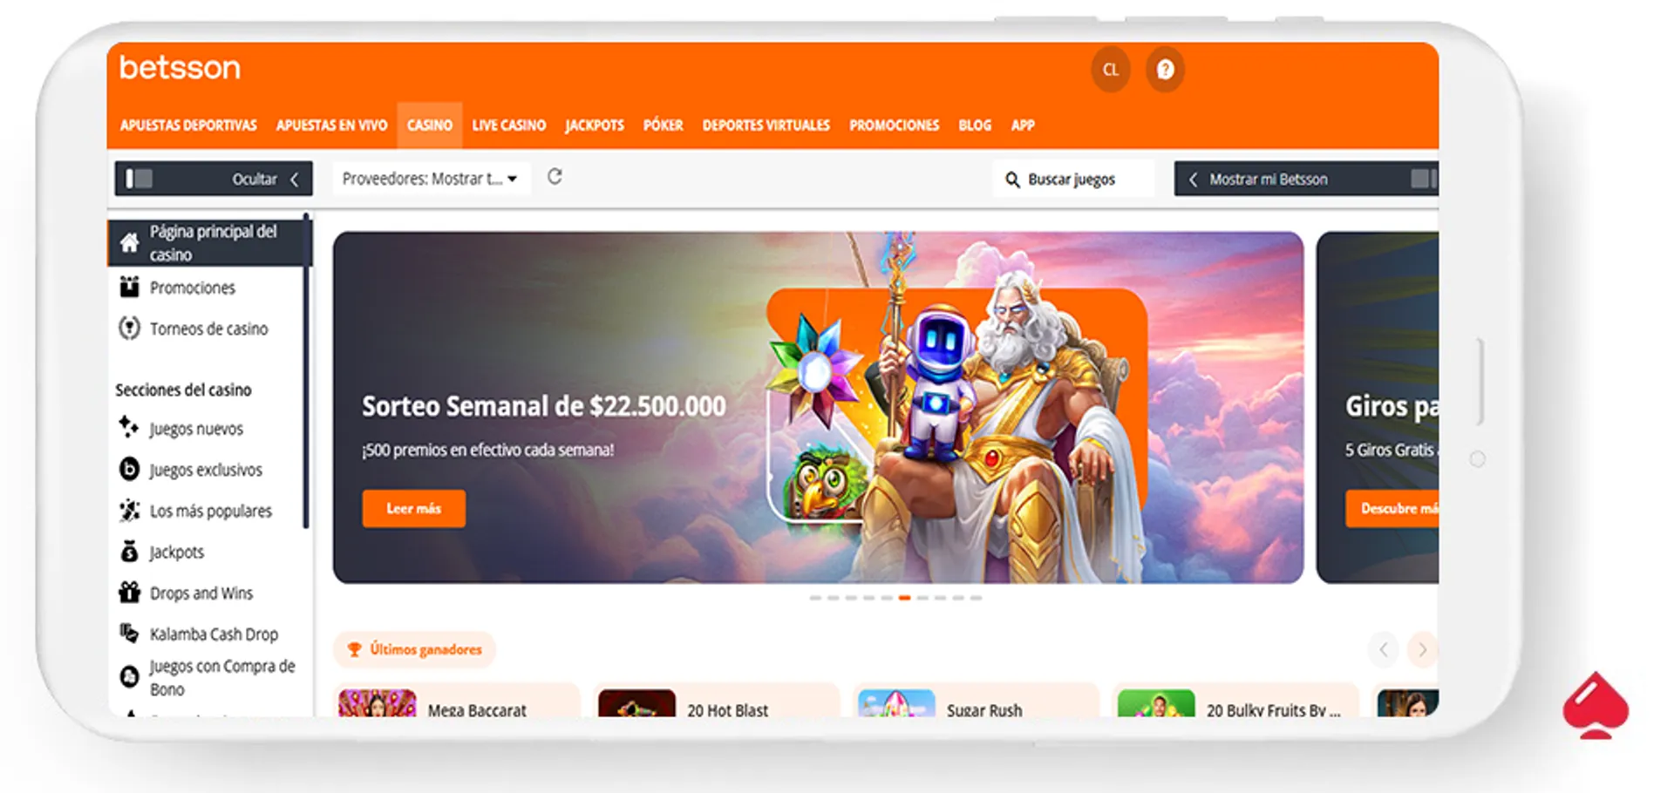
Task: Click the Leer más button
Action: (414, 508)
